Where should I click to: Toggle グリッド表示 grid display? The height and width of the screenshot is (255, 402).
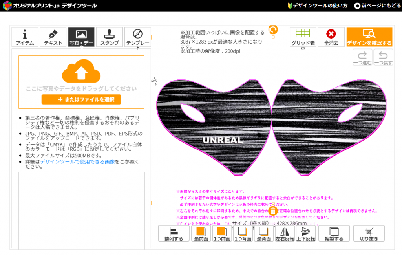point(303,37)
